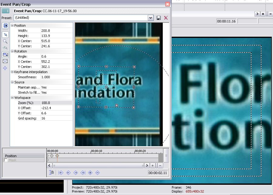This screenshot has width=273, height=195.
Task: Edit the Rotation Y Center value 302.1
Action: 57,67
